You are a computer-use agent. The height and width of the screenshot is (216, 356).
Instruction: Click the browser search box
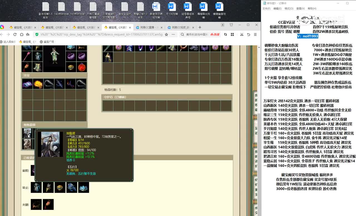(197, 34)
